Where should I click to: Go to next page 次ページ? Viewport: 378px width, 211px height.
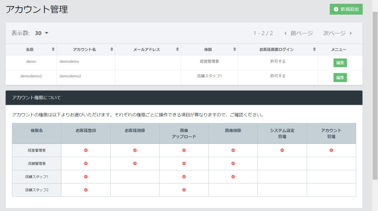pyautogui.click(x=337, y=33)
